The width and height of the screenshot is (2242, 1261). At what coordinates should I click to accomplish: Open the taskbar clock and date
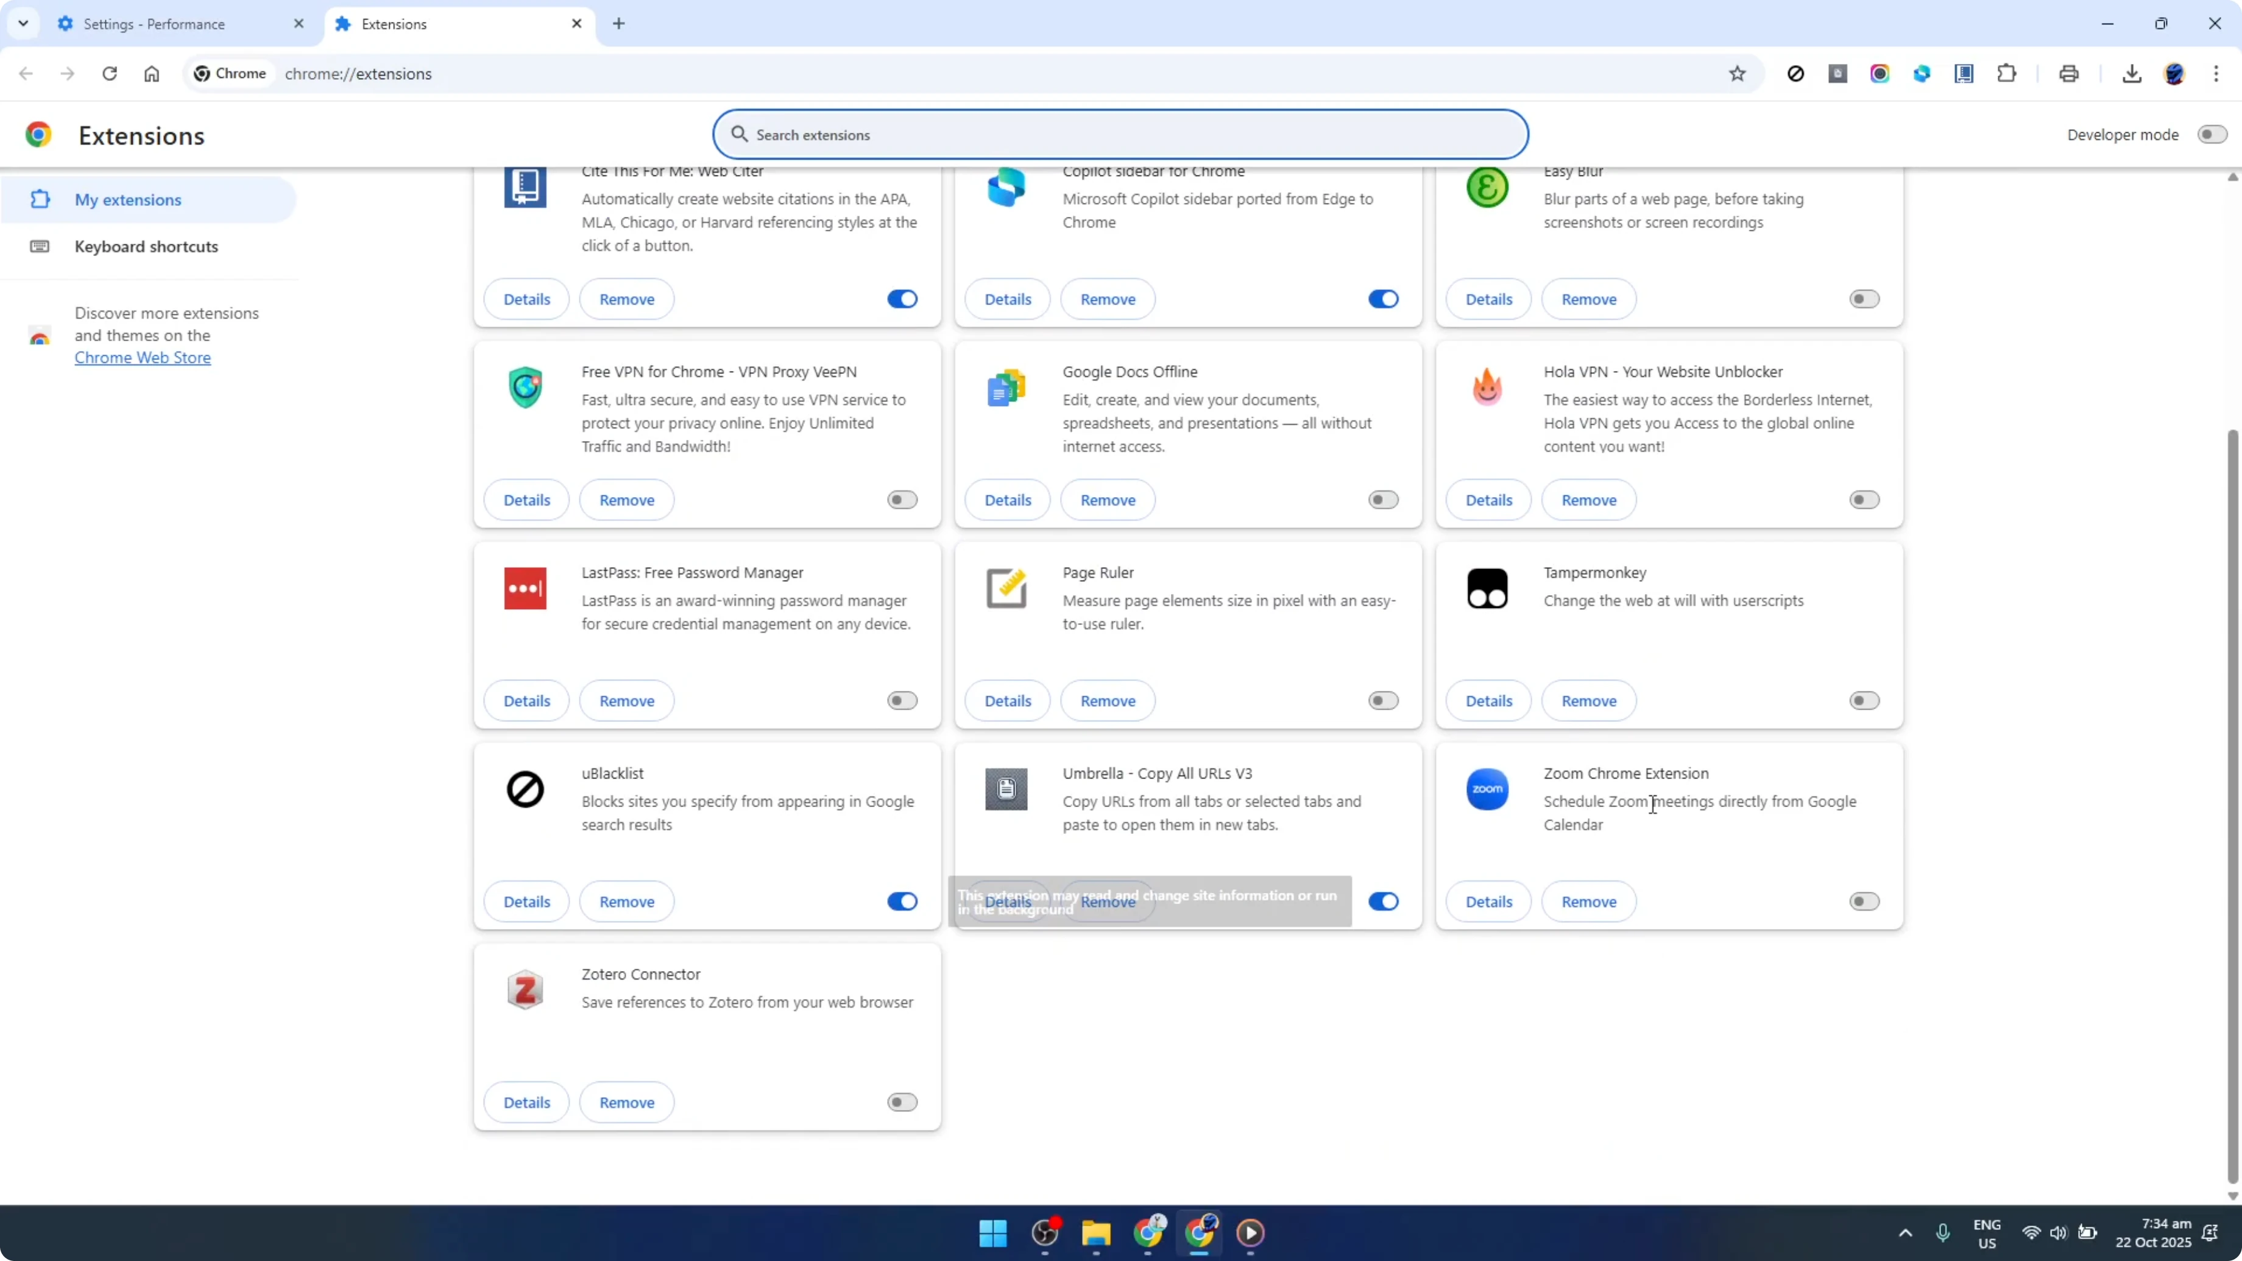coord(2153,1233)
